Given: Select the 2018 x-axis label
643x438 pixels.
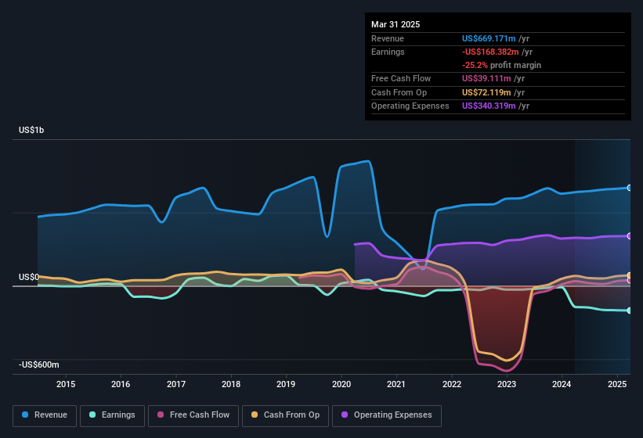Looking at the screenshot, I should click(231, 384).
